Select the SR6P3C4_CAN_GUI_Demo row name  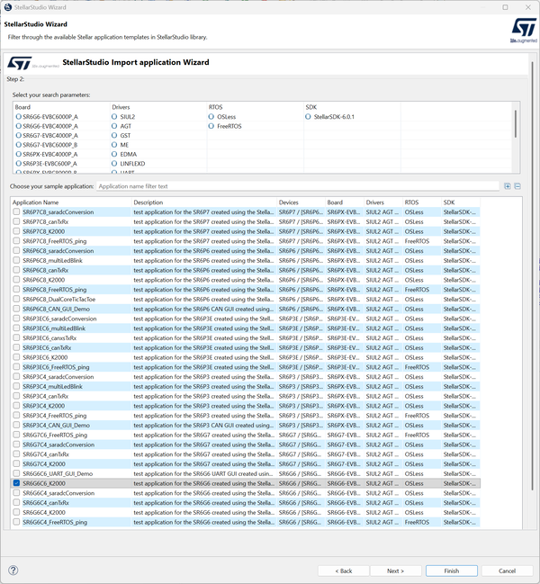pyautogui.click(x=56, y=425)
